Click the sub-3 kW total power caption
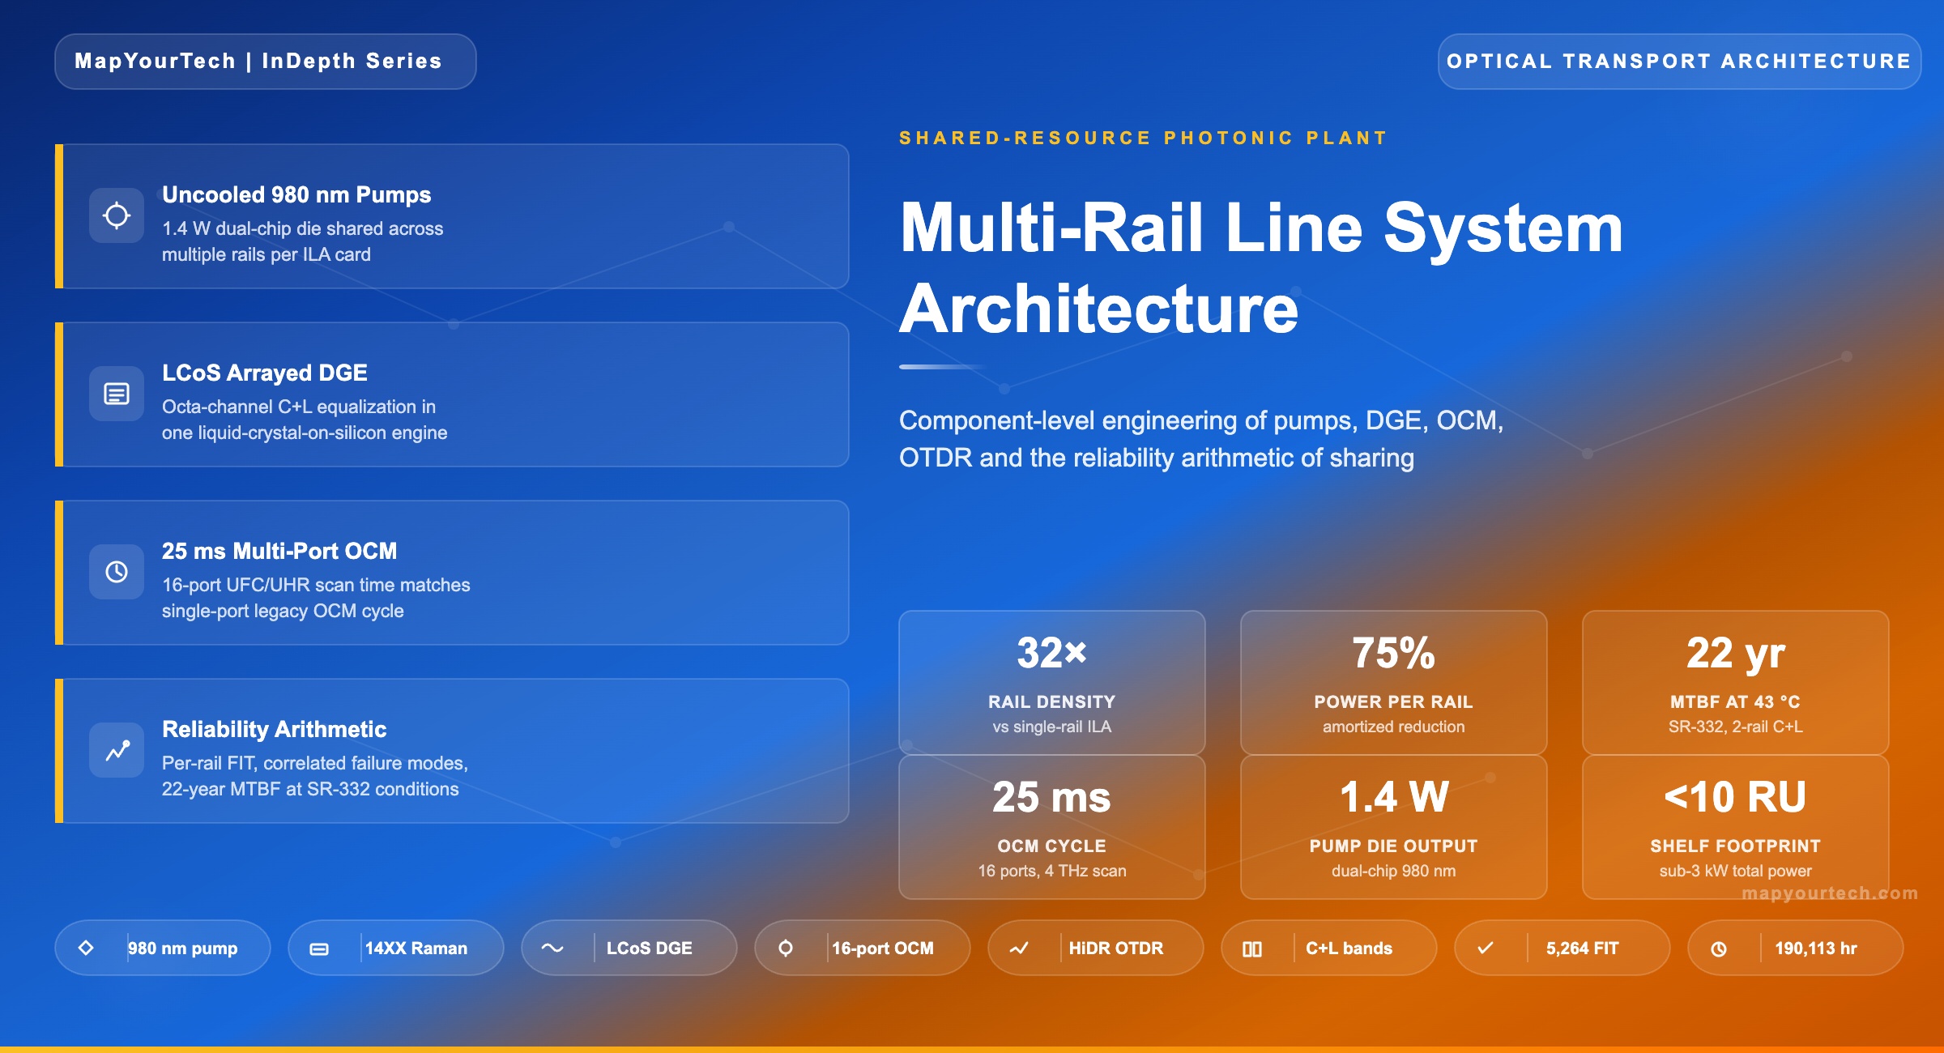 click(1736, 871)
